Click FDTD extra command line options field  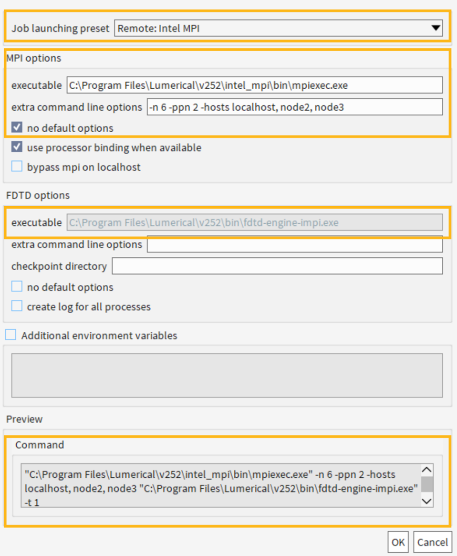point(294,244)
